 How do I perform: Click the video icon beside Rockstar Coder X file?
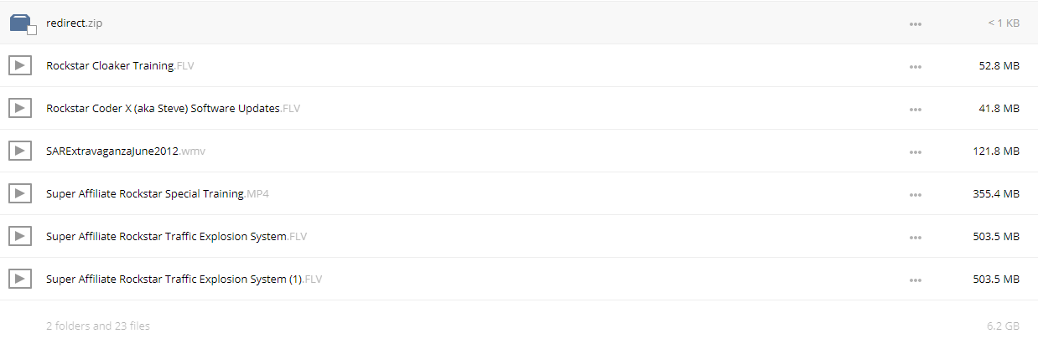20,108
